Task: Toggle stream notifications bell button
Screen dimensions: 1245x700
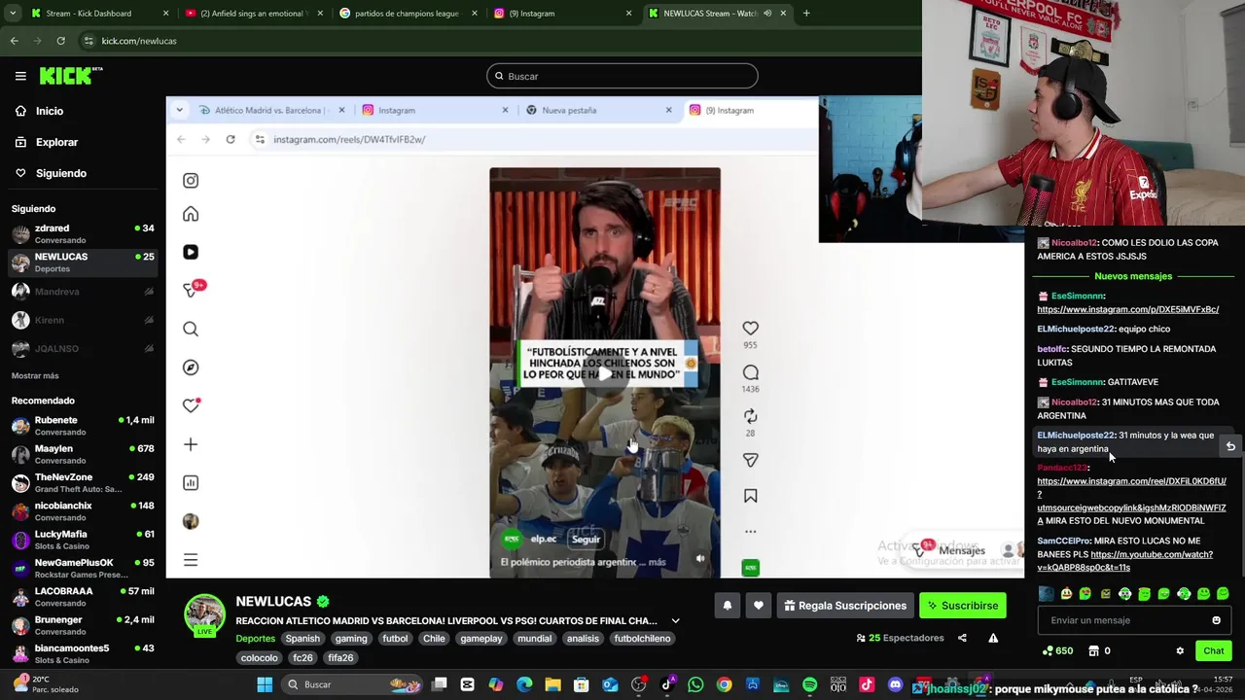Action: tap(727, 606)
